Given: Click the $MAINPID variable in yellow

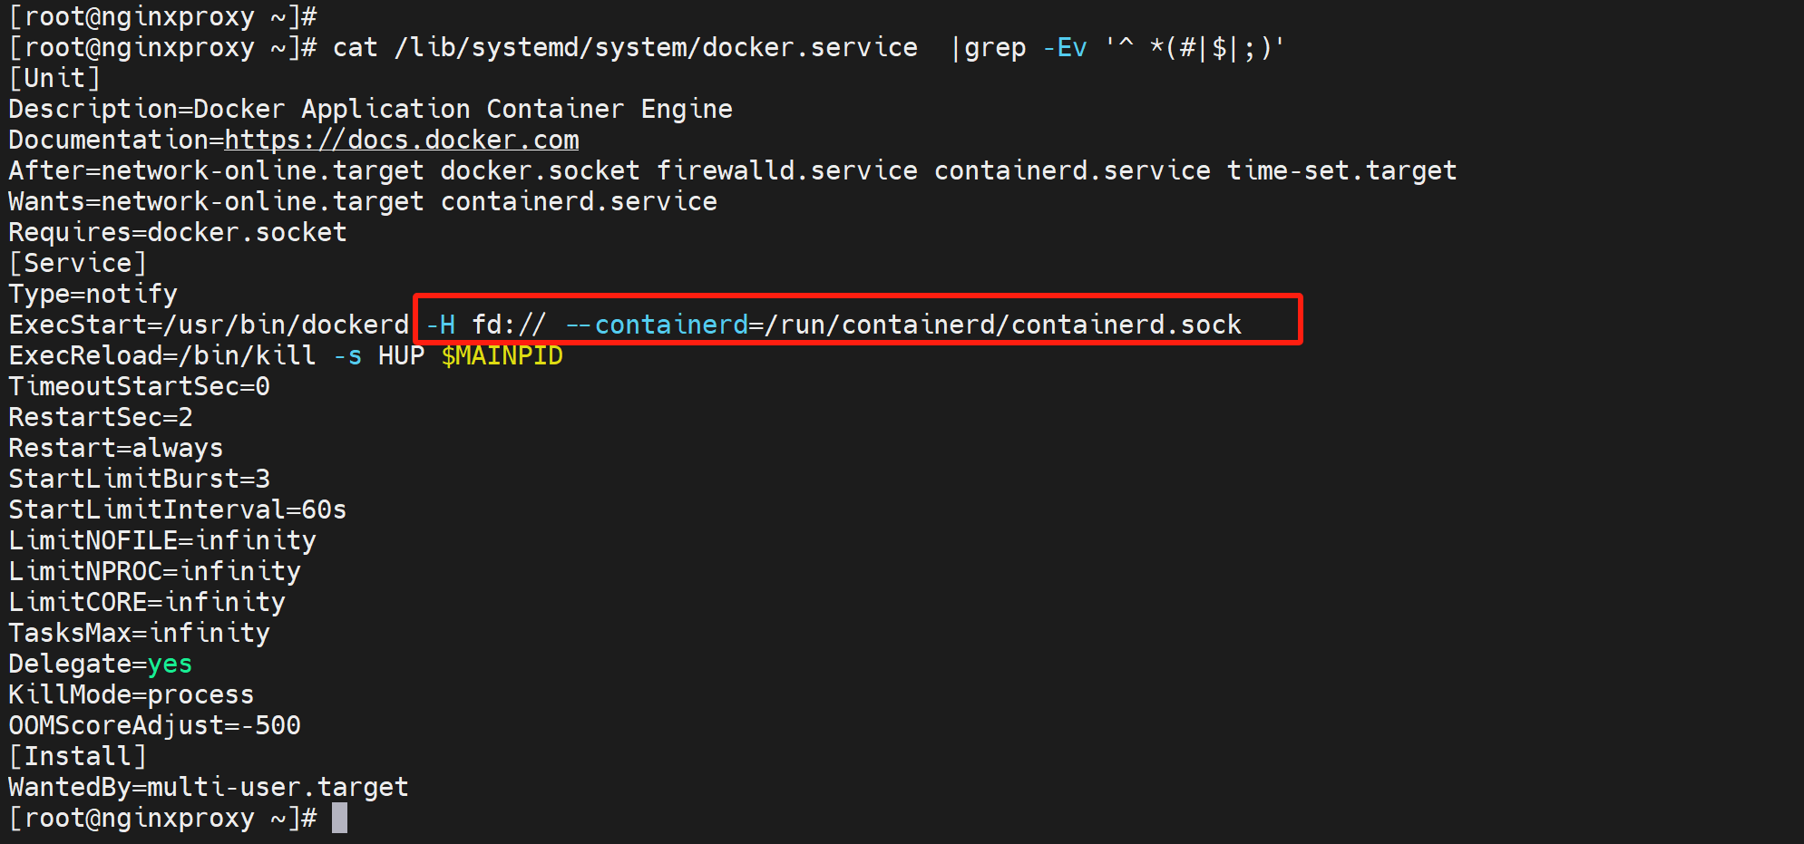Looking at the screenshot, I should click(502, 355).
